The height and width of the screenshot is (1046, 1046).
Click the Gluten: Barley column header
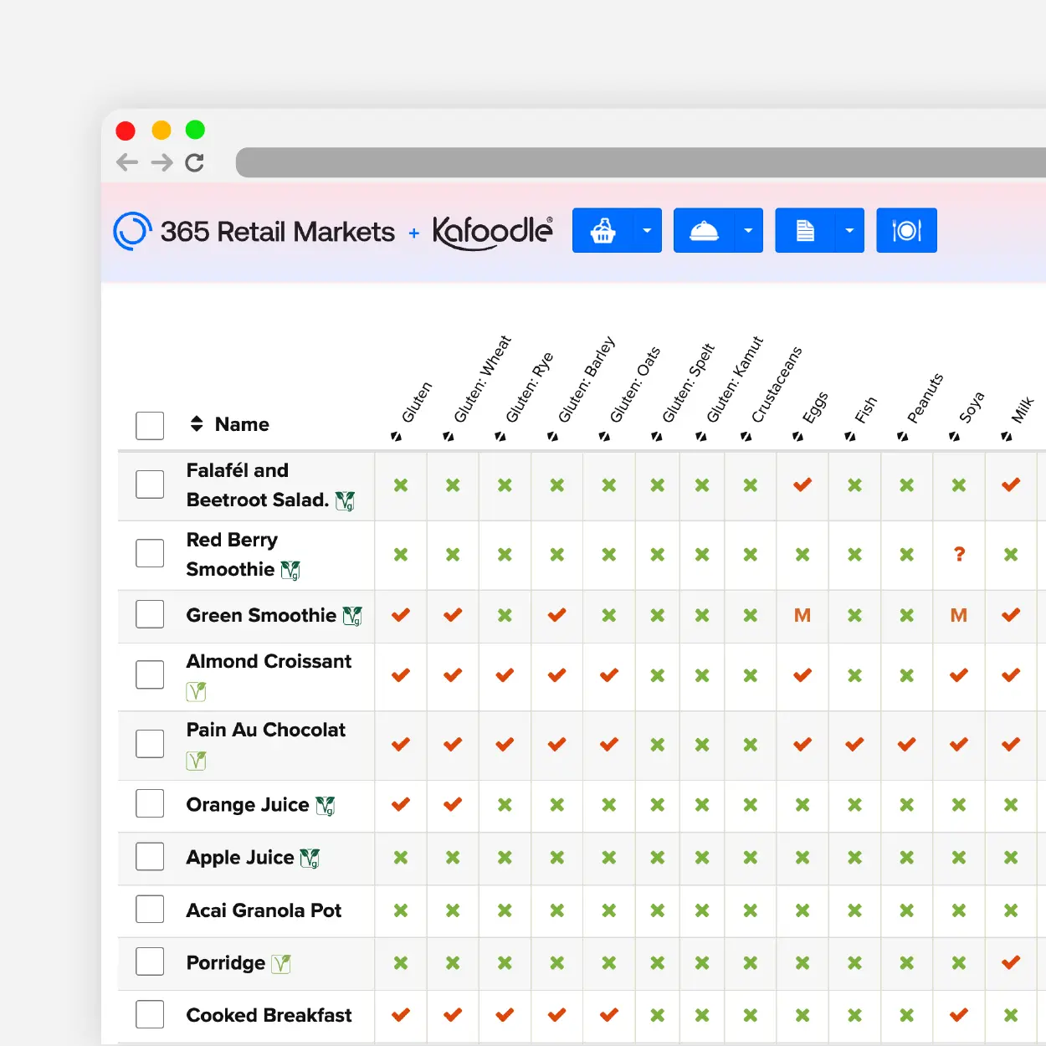click(x=586, y=380)
